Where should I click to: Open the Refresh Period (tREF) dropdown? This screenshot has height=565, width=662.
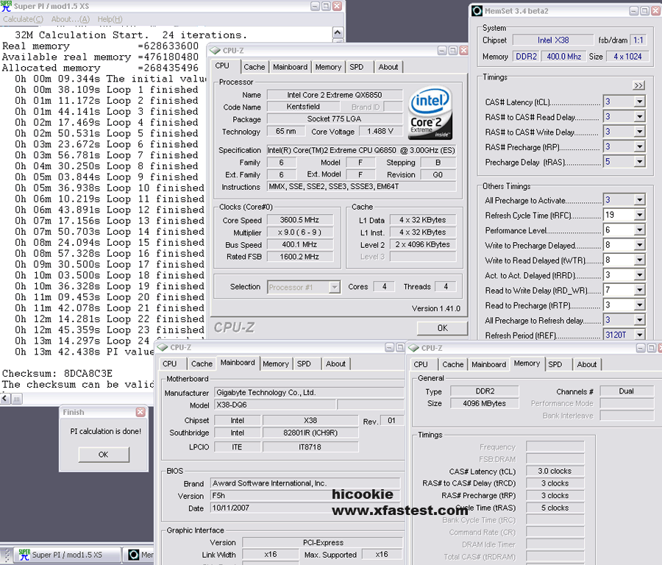tap(640, 335)
